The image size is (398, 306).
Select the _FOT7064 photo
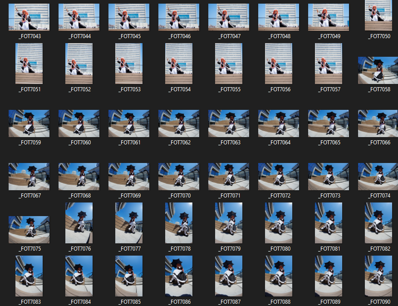click(279, 123)
